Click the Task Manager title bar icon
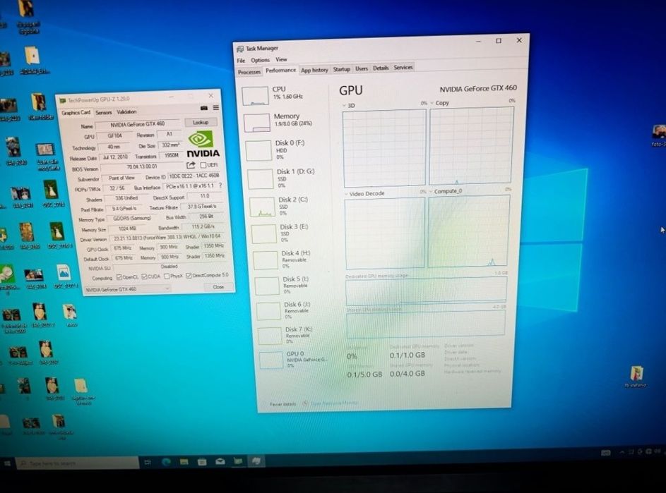 tap(240, 49)
